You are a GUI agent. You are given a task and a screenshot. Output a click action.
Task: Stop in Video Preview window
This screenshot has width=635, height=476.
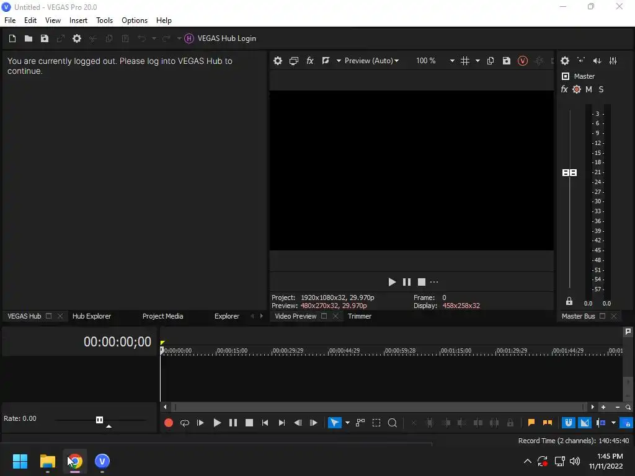coord(422,282)
